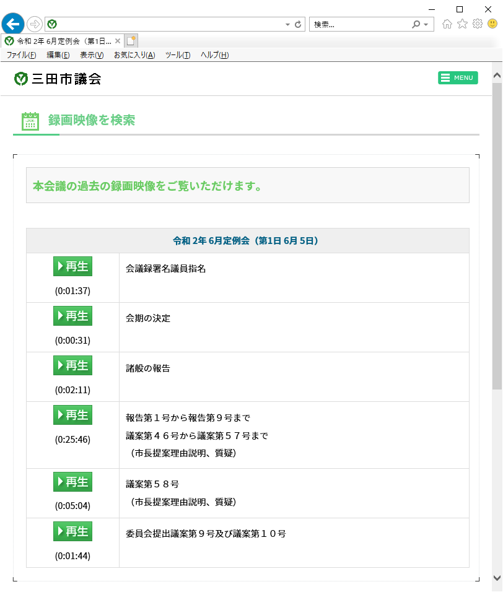The height and width of the screenshot is (592, 503).
Task: Click the 三田市議会 logo link
Action: pos(58,79)
